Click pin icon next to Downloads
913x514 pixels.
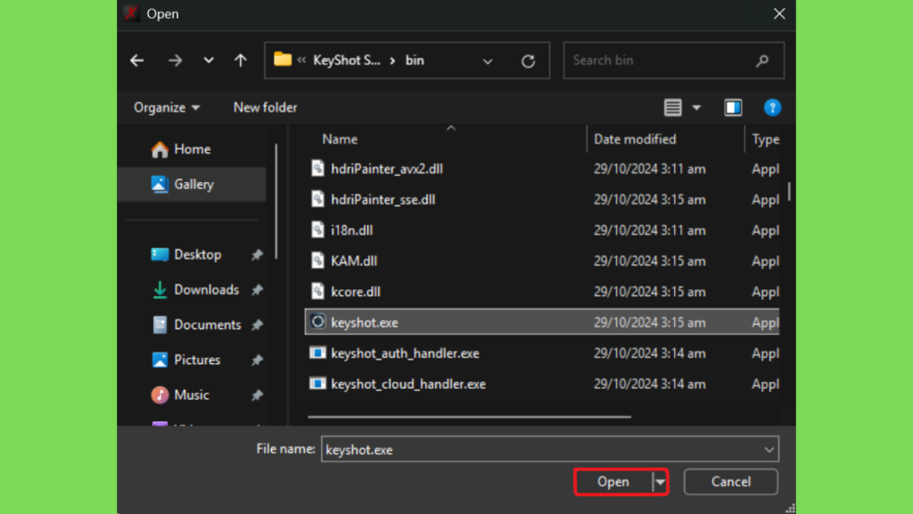point(257,290)
